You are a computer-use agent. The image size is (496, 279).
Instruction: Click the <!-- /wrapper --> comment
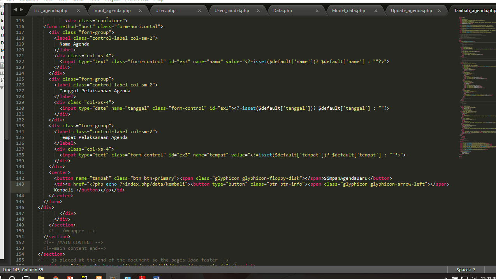point(72,231)
